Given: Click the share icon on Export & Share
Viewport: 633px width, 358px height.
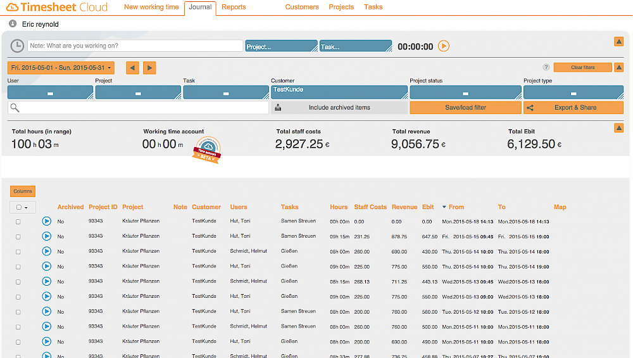Looking at the screenshot, I should 530,108.
